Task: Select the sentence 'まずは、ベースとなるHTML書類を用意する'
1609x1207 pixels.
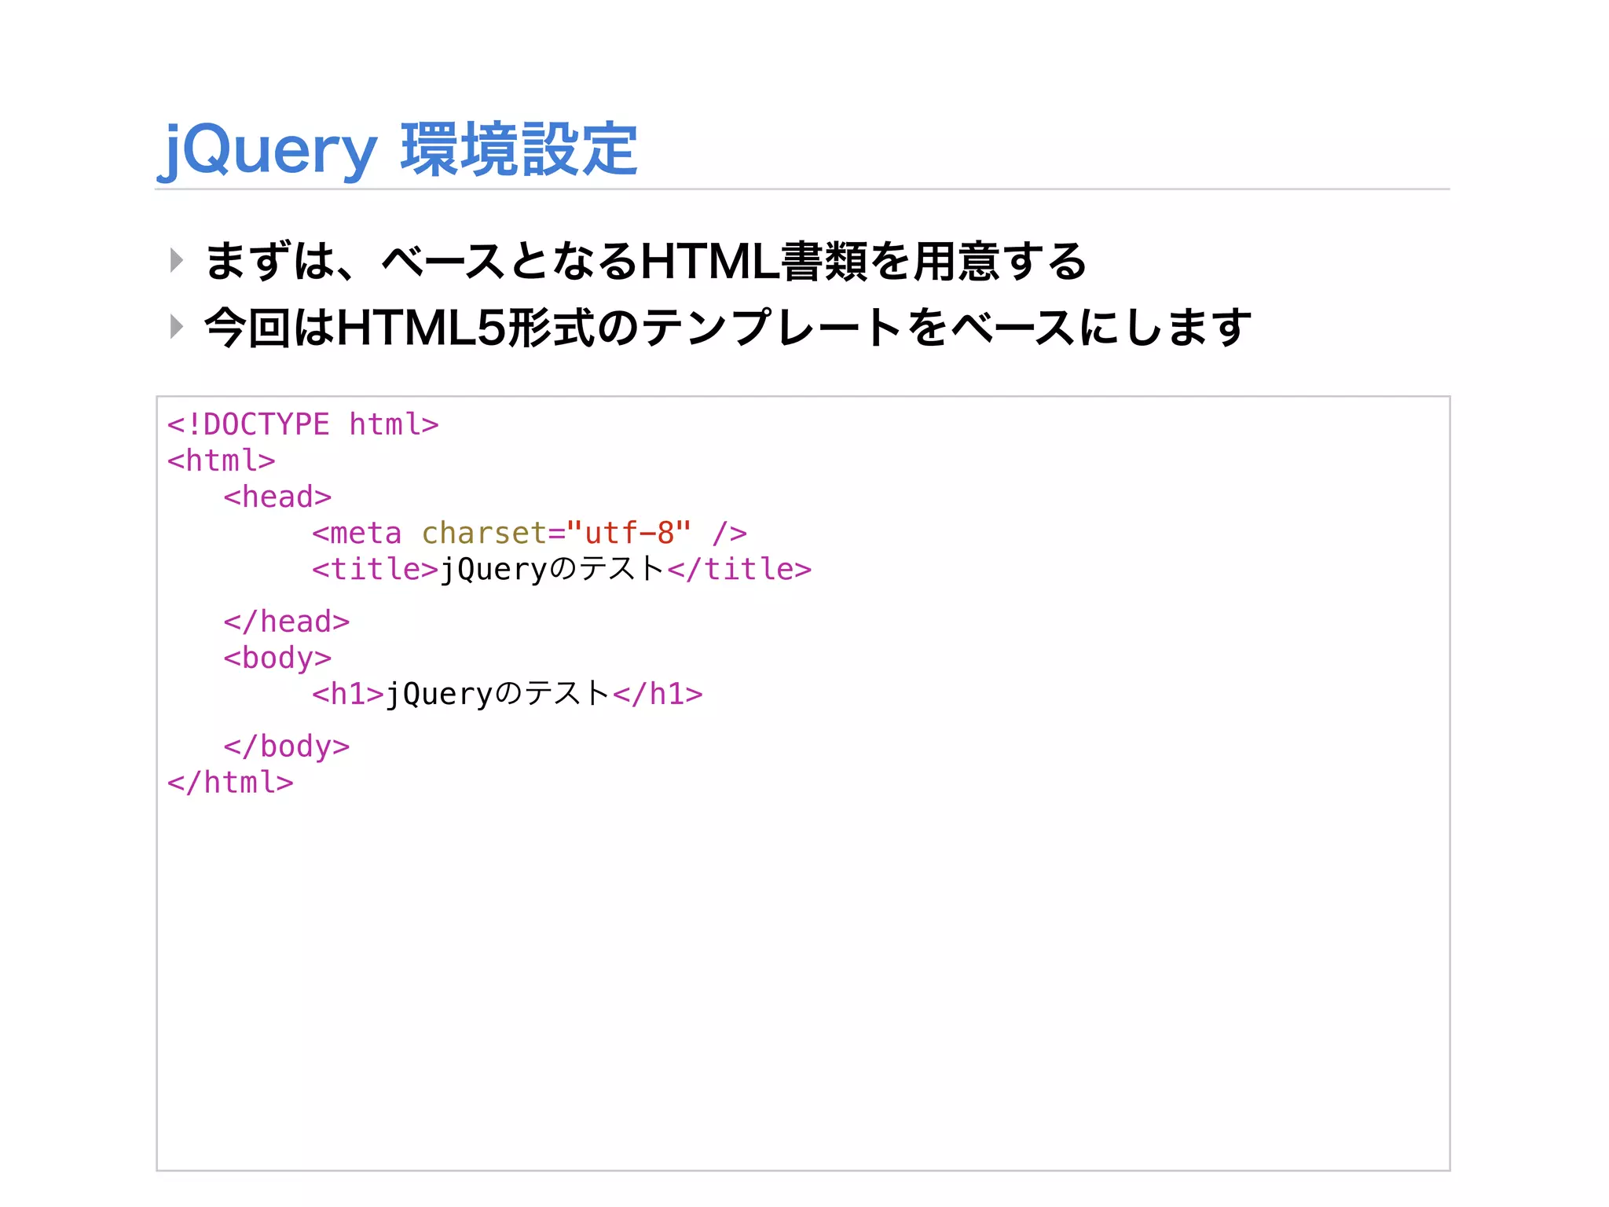Action: tap(646, 261)
